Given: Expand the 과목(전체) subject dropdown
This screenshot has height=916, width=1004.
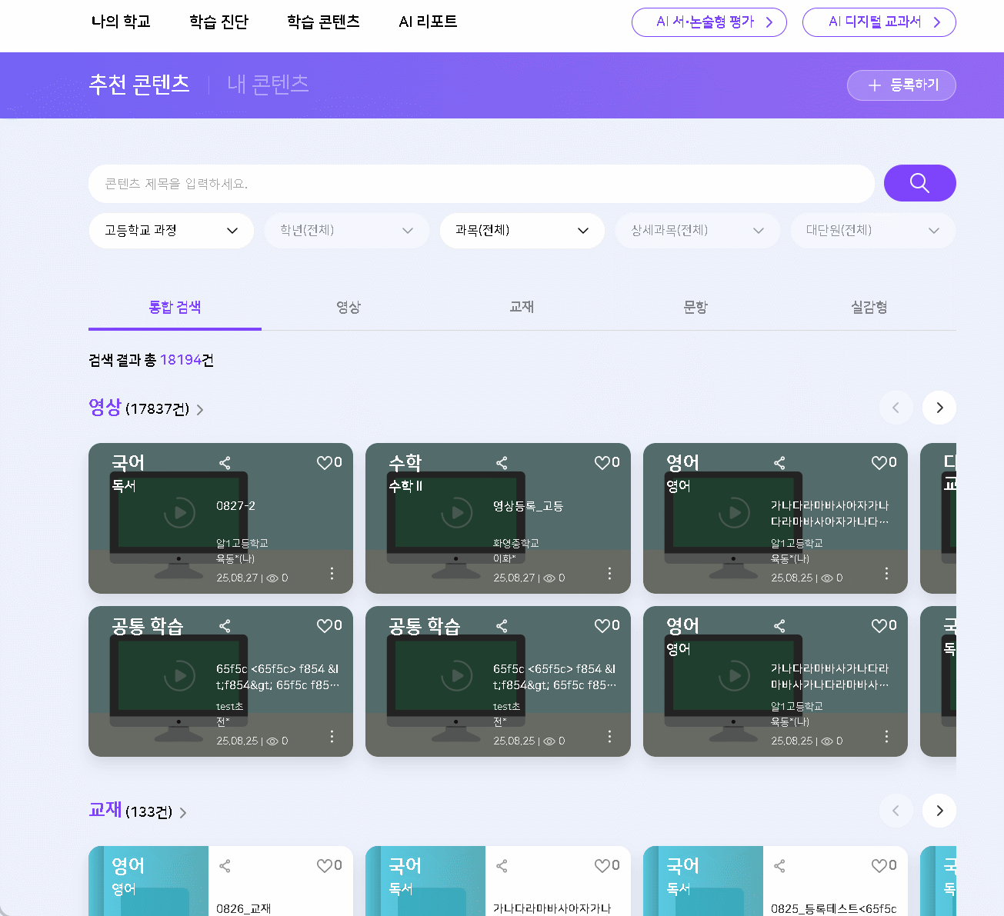Looking at the screenshot, I should [522, 231].
